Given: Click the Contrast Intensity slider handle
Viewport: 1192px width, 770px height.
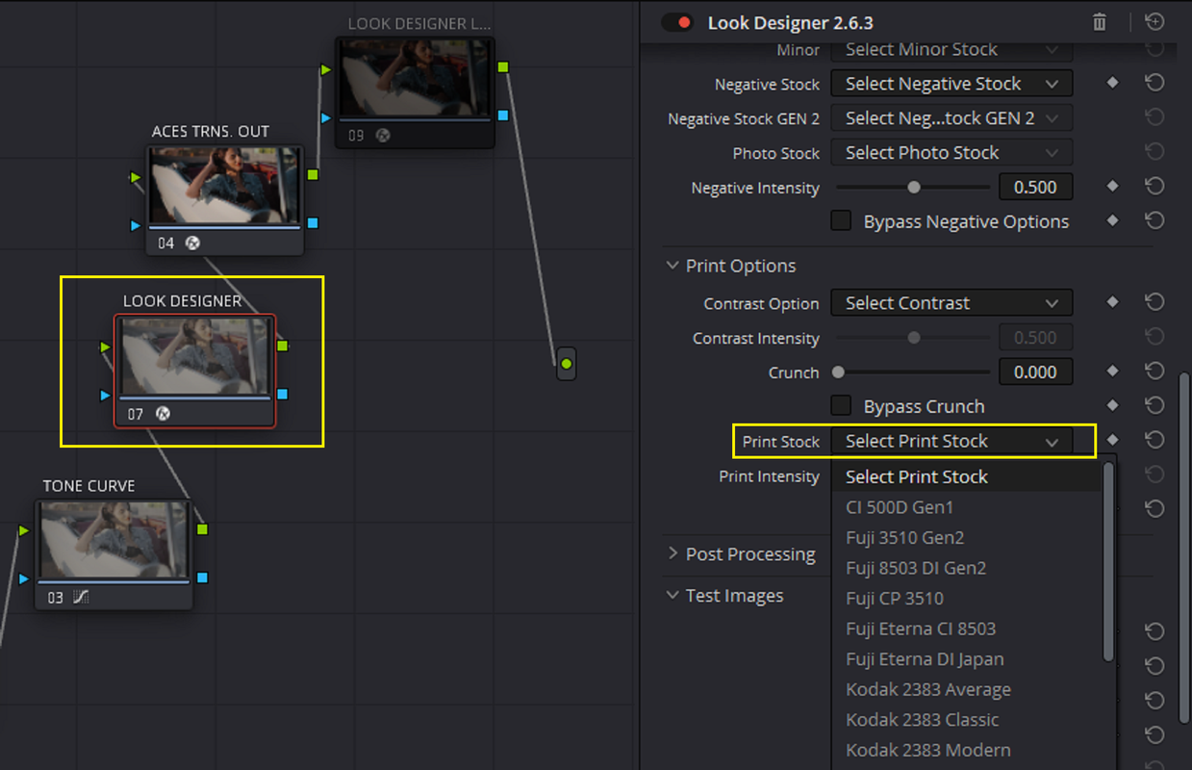Looking at the screenshot, I should pos(914,338).
